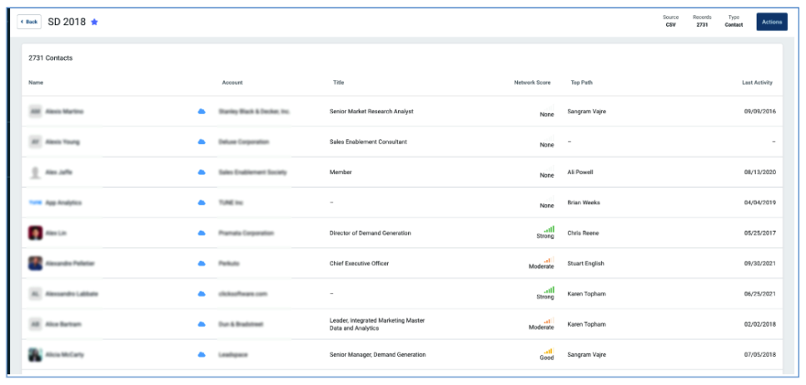Click the cloud icon in the Senior Market Research Analyst row
806x385 pixels.
(x=201, y=111)
